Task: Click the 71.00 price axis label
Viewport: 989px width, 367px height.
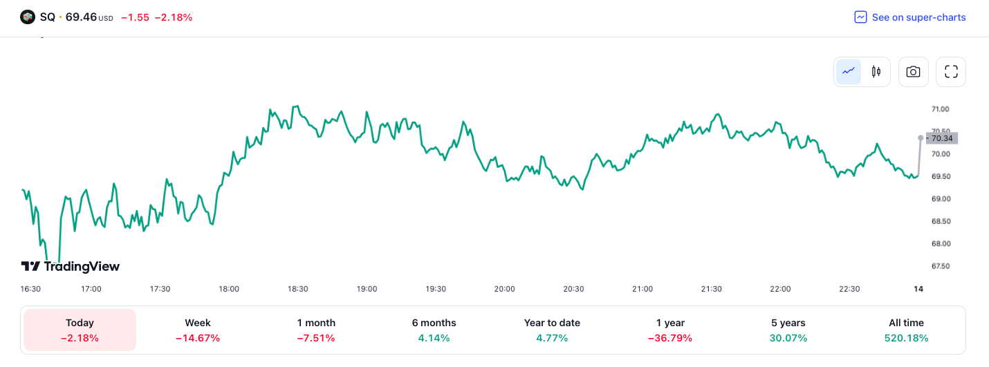Action: point(940,109)
